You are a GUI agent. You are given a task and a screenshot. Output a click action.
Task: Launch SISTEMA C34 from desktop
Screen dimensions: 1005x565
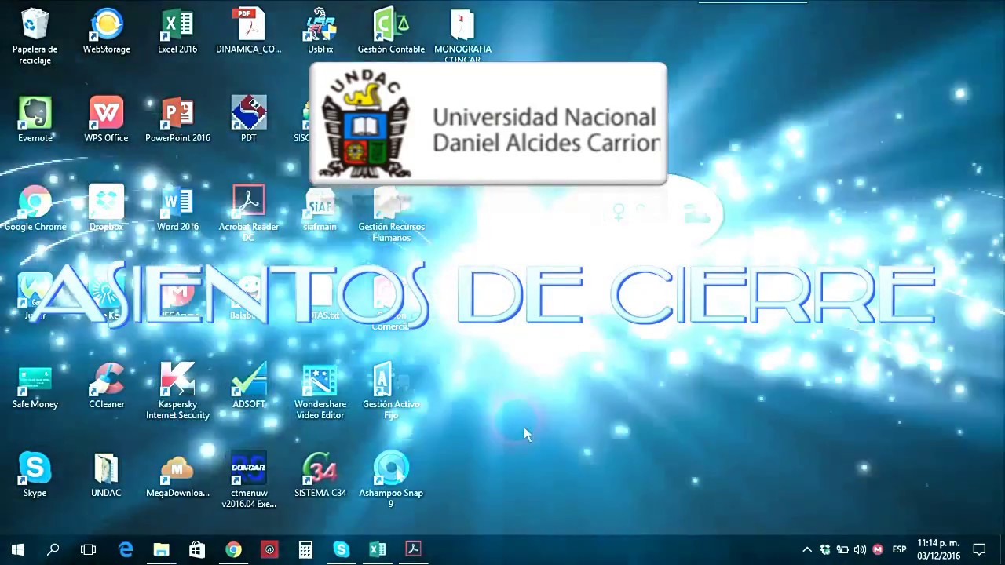click(x=320, y=475)
